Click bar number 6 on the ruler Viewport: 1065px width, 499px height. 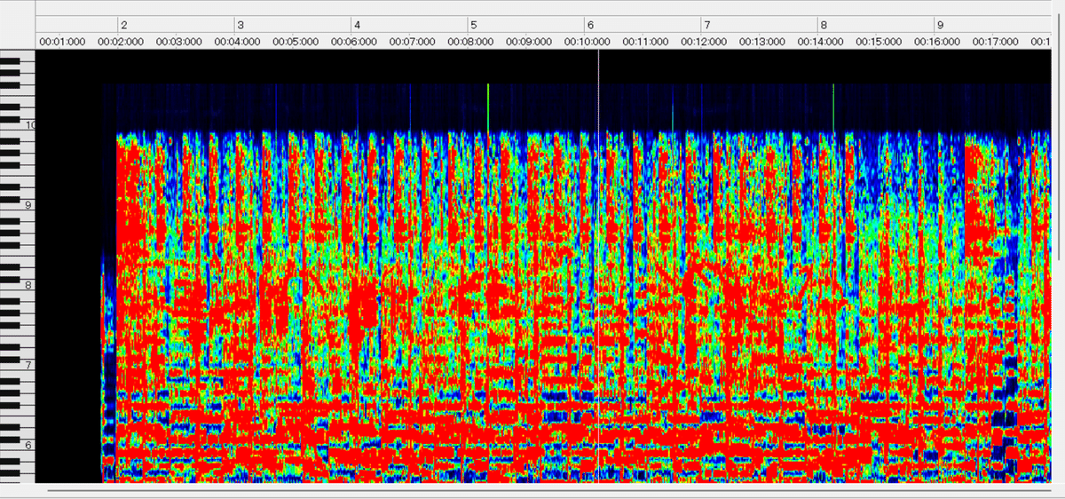590,26
